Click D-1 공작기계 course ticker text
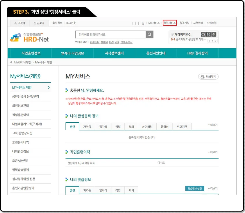The height and width of the screenshot is (213, 245). click(x=188, y=40)
